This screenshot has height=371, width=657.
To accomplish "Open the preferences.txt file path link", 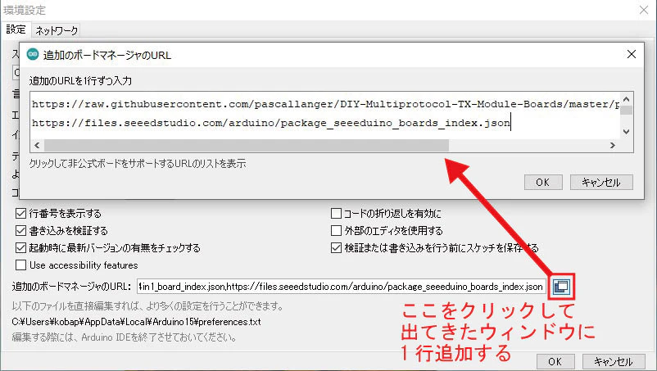I will point(136,322).
